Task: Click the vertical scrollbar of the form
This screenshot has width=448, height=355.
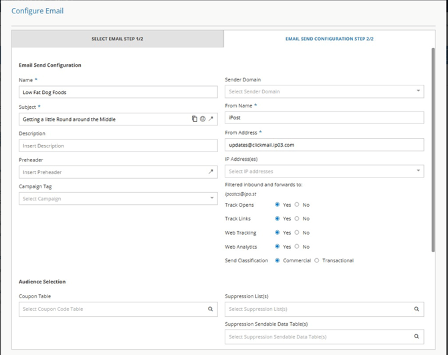Action: [433, 149]
